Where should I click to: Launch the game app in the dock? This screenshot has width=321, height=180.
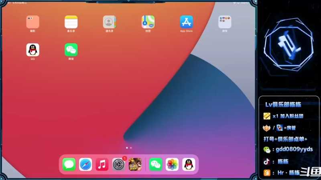135,164
